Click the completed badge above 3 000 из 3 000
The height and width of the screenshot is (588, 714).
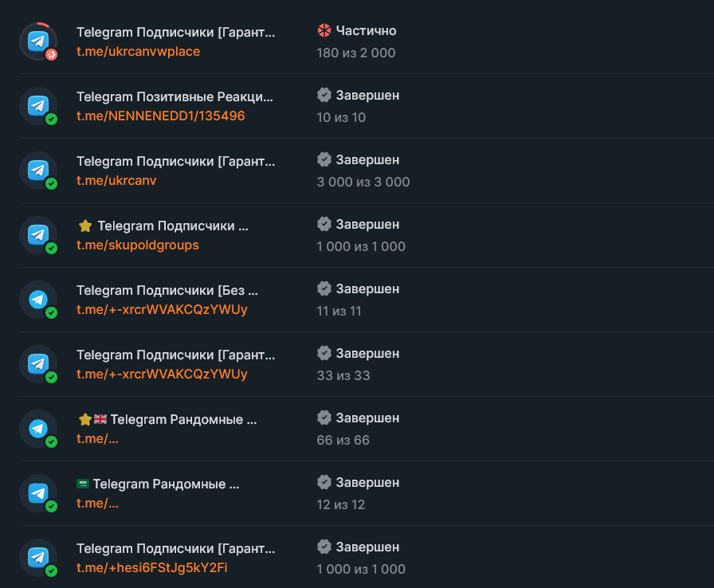coord(324,160)
